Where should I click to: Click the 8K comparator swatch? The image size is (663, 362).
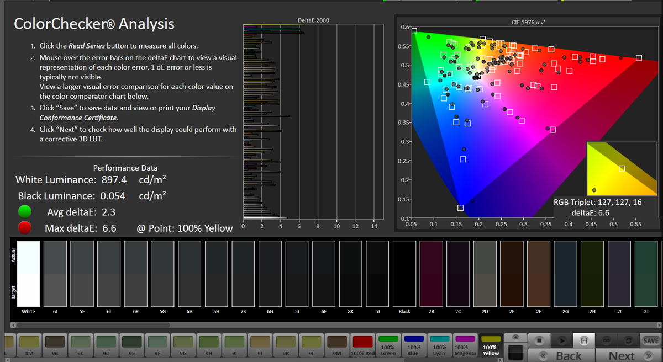tap(351, 274)
